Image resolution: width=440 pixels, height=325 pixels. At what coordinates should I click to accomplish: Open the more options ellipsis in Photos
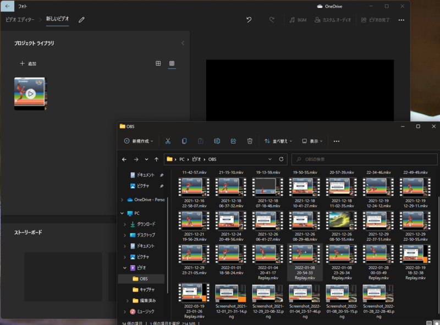pyautogui.click(x=402, y=20)
